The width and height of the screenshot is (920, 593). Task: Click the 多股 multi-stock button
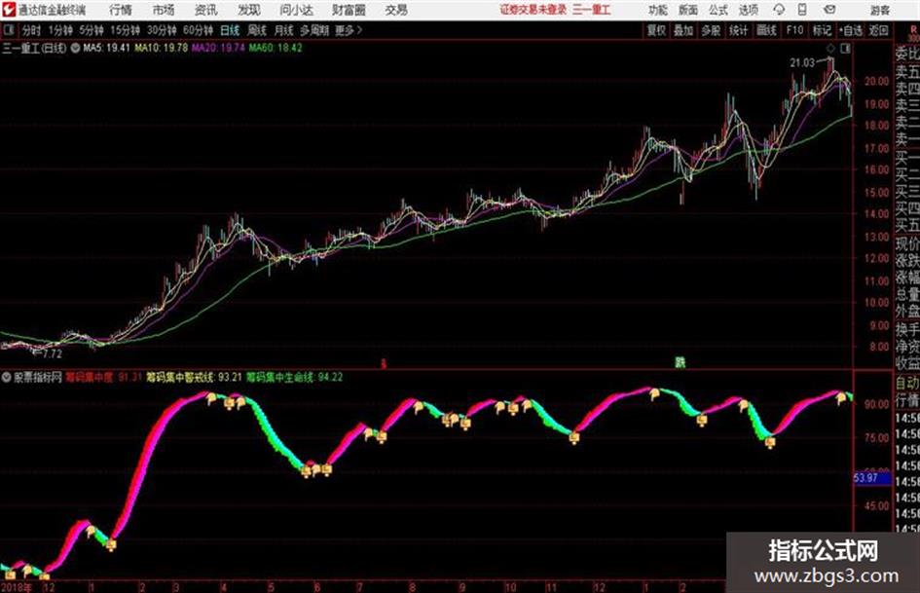(x=711, y=30)
